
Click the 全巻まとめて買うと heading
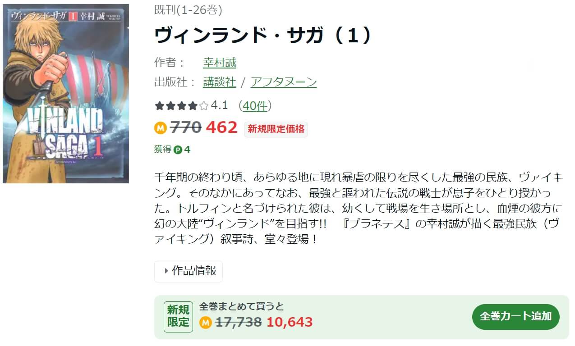click(242, 307)
